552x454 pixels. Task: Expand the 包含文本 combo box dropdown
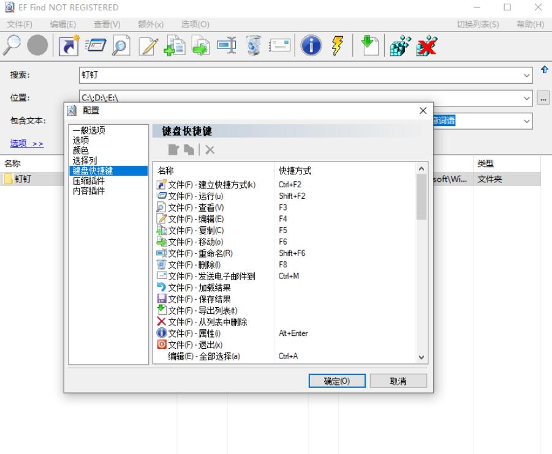point(527,121)
